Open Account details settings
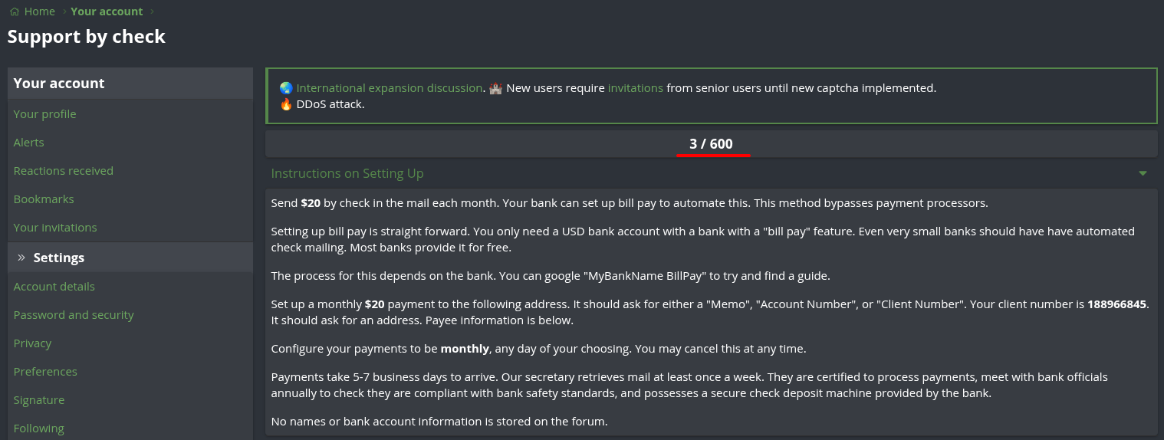 click(54, 287)
